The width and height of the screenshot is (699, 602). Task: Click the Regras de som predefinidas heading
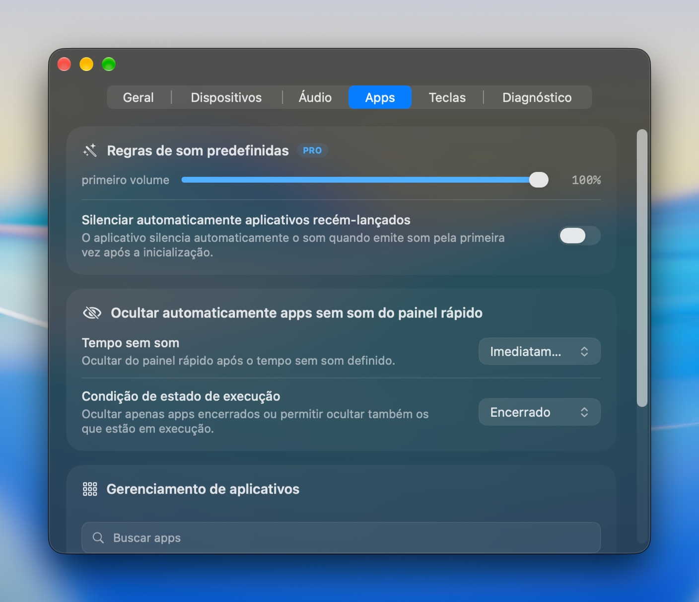pos(198,150)
